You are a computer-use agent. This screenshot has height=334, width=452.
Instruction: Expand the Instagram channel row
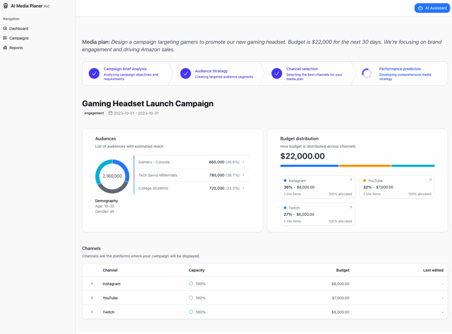pyautogui.click(x=92, y=284)
